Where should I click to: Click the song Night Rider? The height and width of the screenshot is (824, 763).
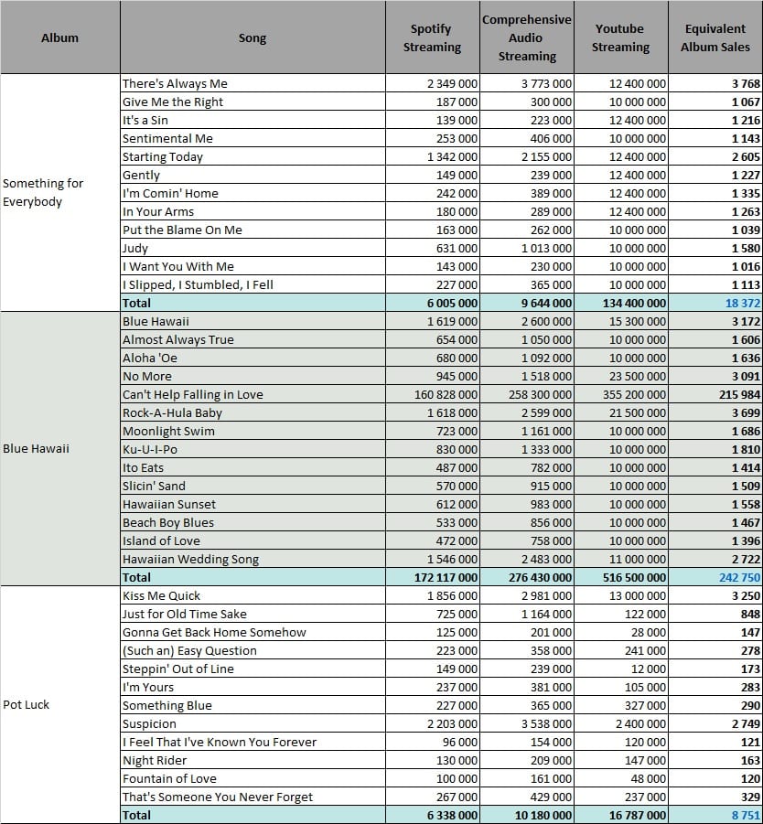(x=253, y=760)
